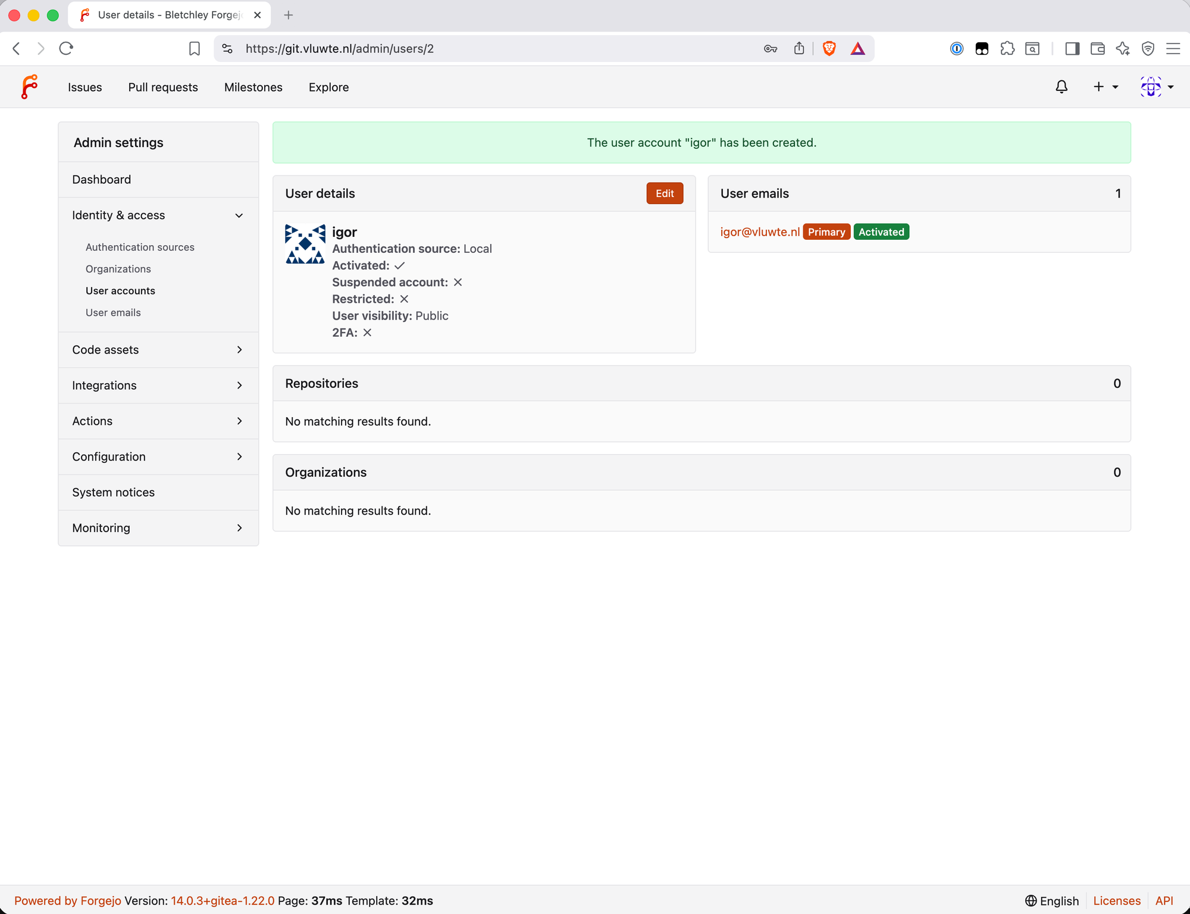The width and height of the screenshot is (1190, 914).
Task: Open the Explore menu item
Action: point(328,87)
